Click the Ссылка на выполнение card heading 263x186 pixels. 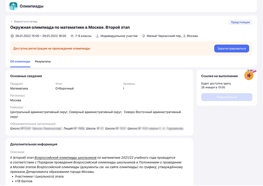(219, 76)
